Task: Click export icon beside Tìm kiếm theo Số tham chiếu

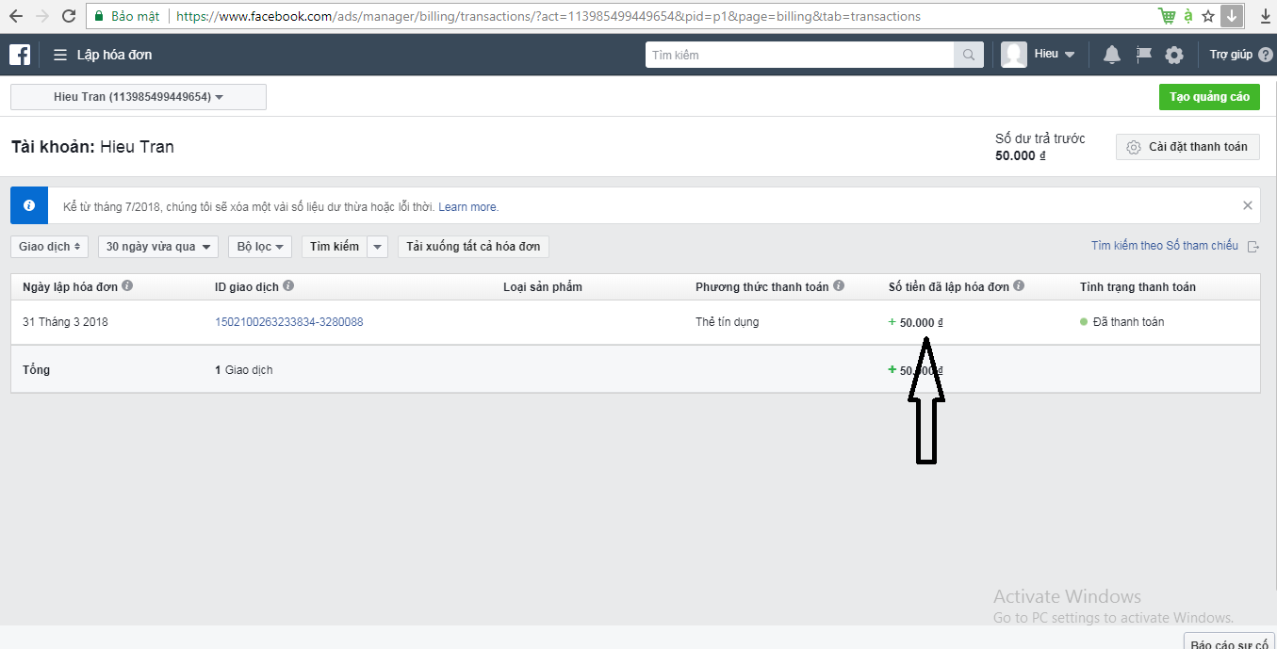Action: point(1253,247)
